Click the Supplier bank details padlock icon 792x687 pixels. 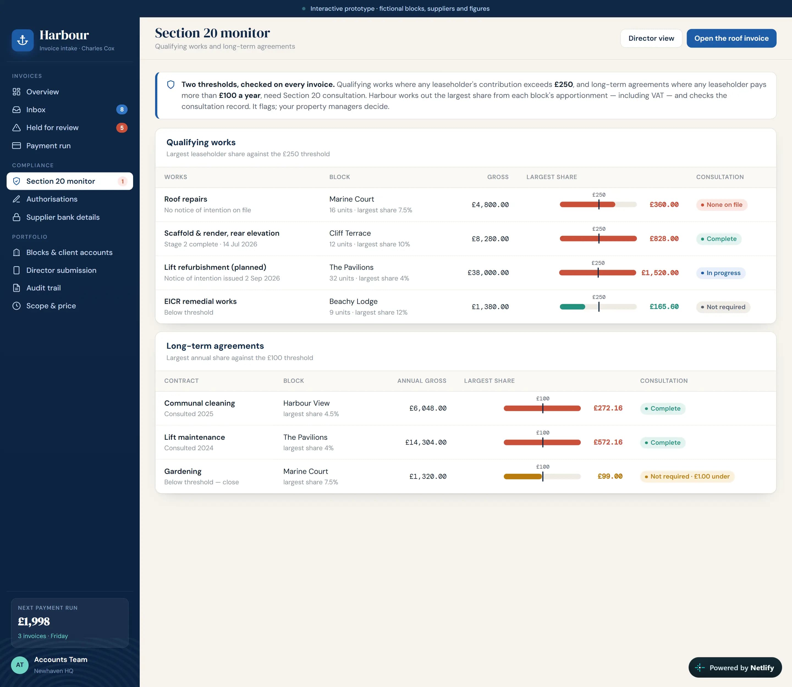(x=16, y=217)
